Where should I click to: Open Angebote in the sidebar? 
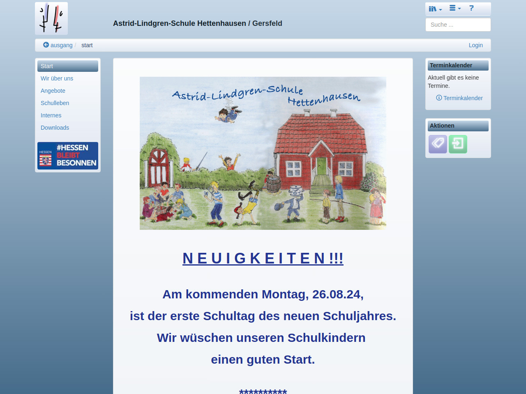click(53, 91)
